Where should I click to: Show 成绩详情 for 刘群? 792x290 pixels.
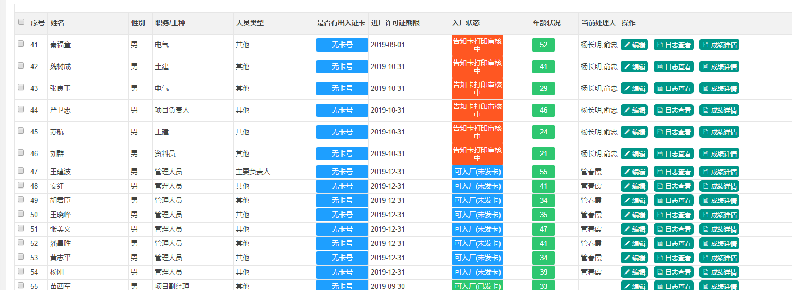719,153
